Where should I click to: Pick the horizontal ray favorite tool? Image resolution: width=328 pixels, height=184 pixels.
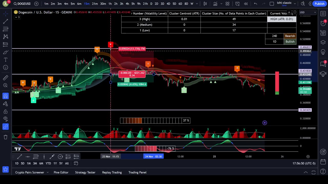point(28,156)
